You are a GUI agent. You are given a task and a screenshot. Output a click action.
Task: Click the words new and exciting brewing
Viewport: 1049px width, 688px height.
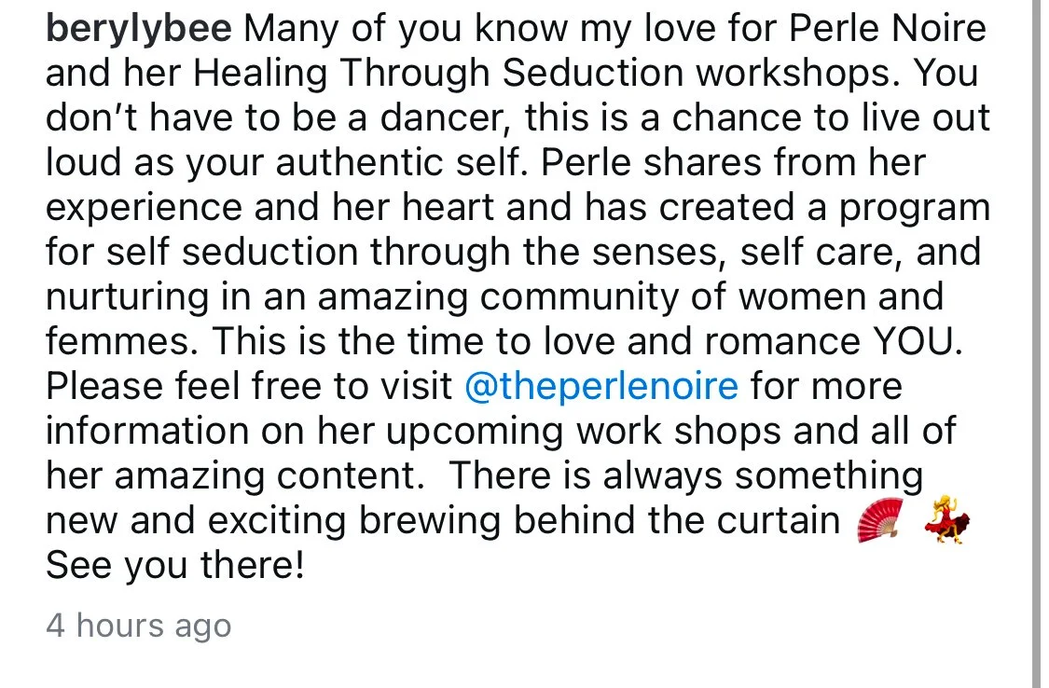pyautogui.click(x=273, y=521)
